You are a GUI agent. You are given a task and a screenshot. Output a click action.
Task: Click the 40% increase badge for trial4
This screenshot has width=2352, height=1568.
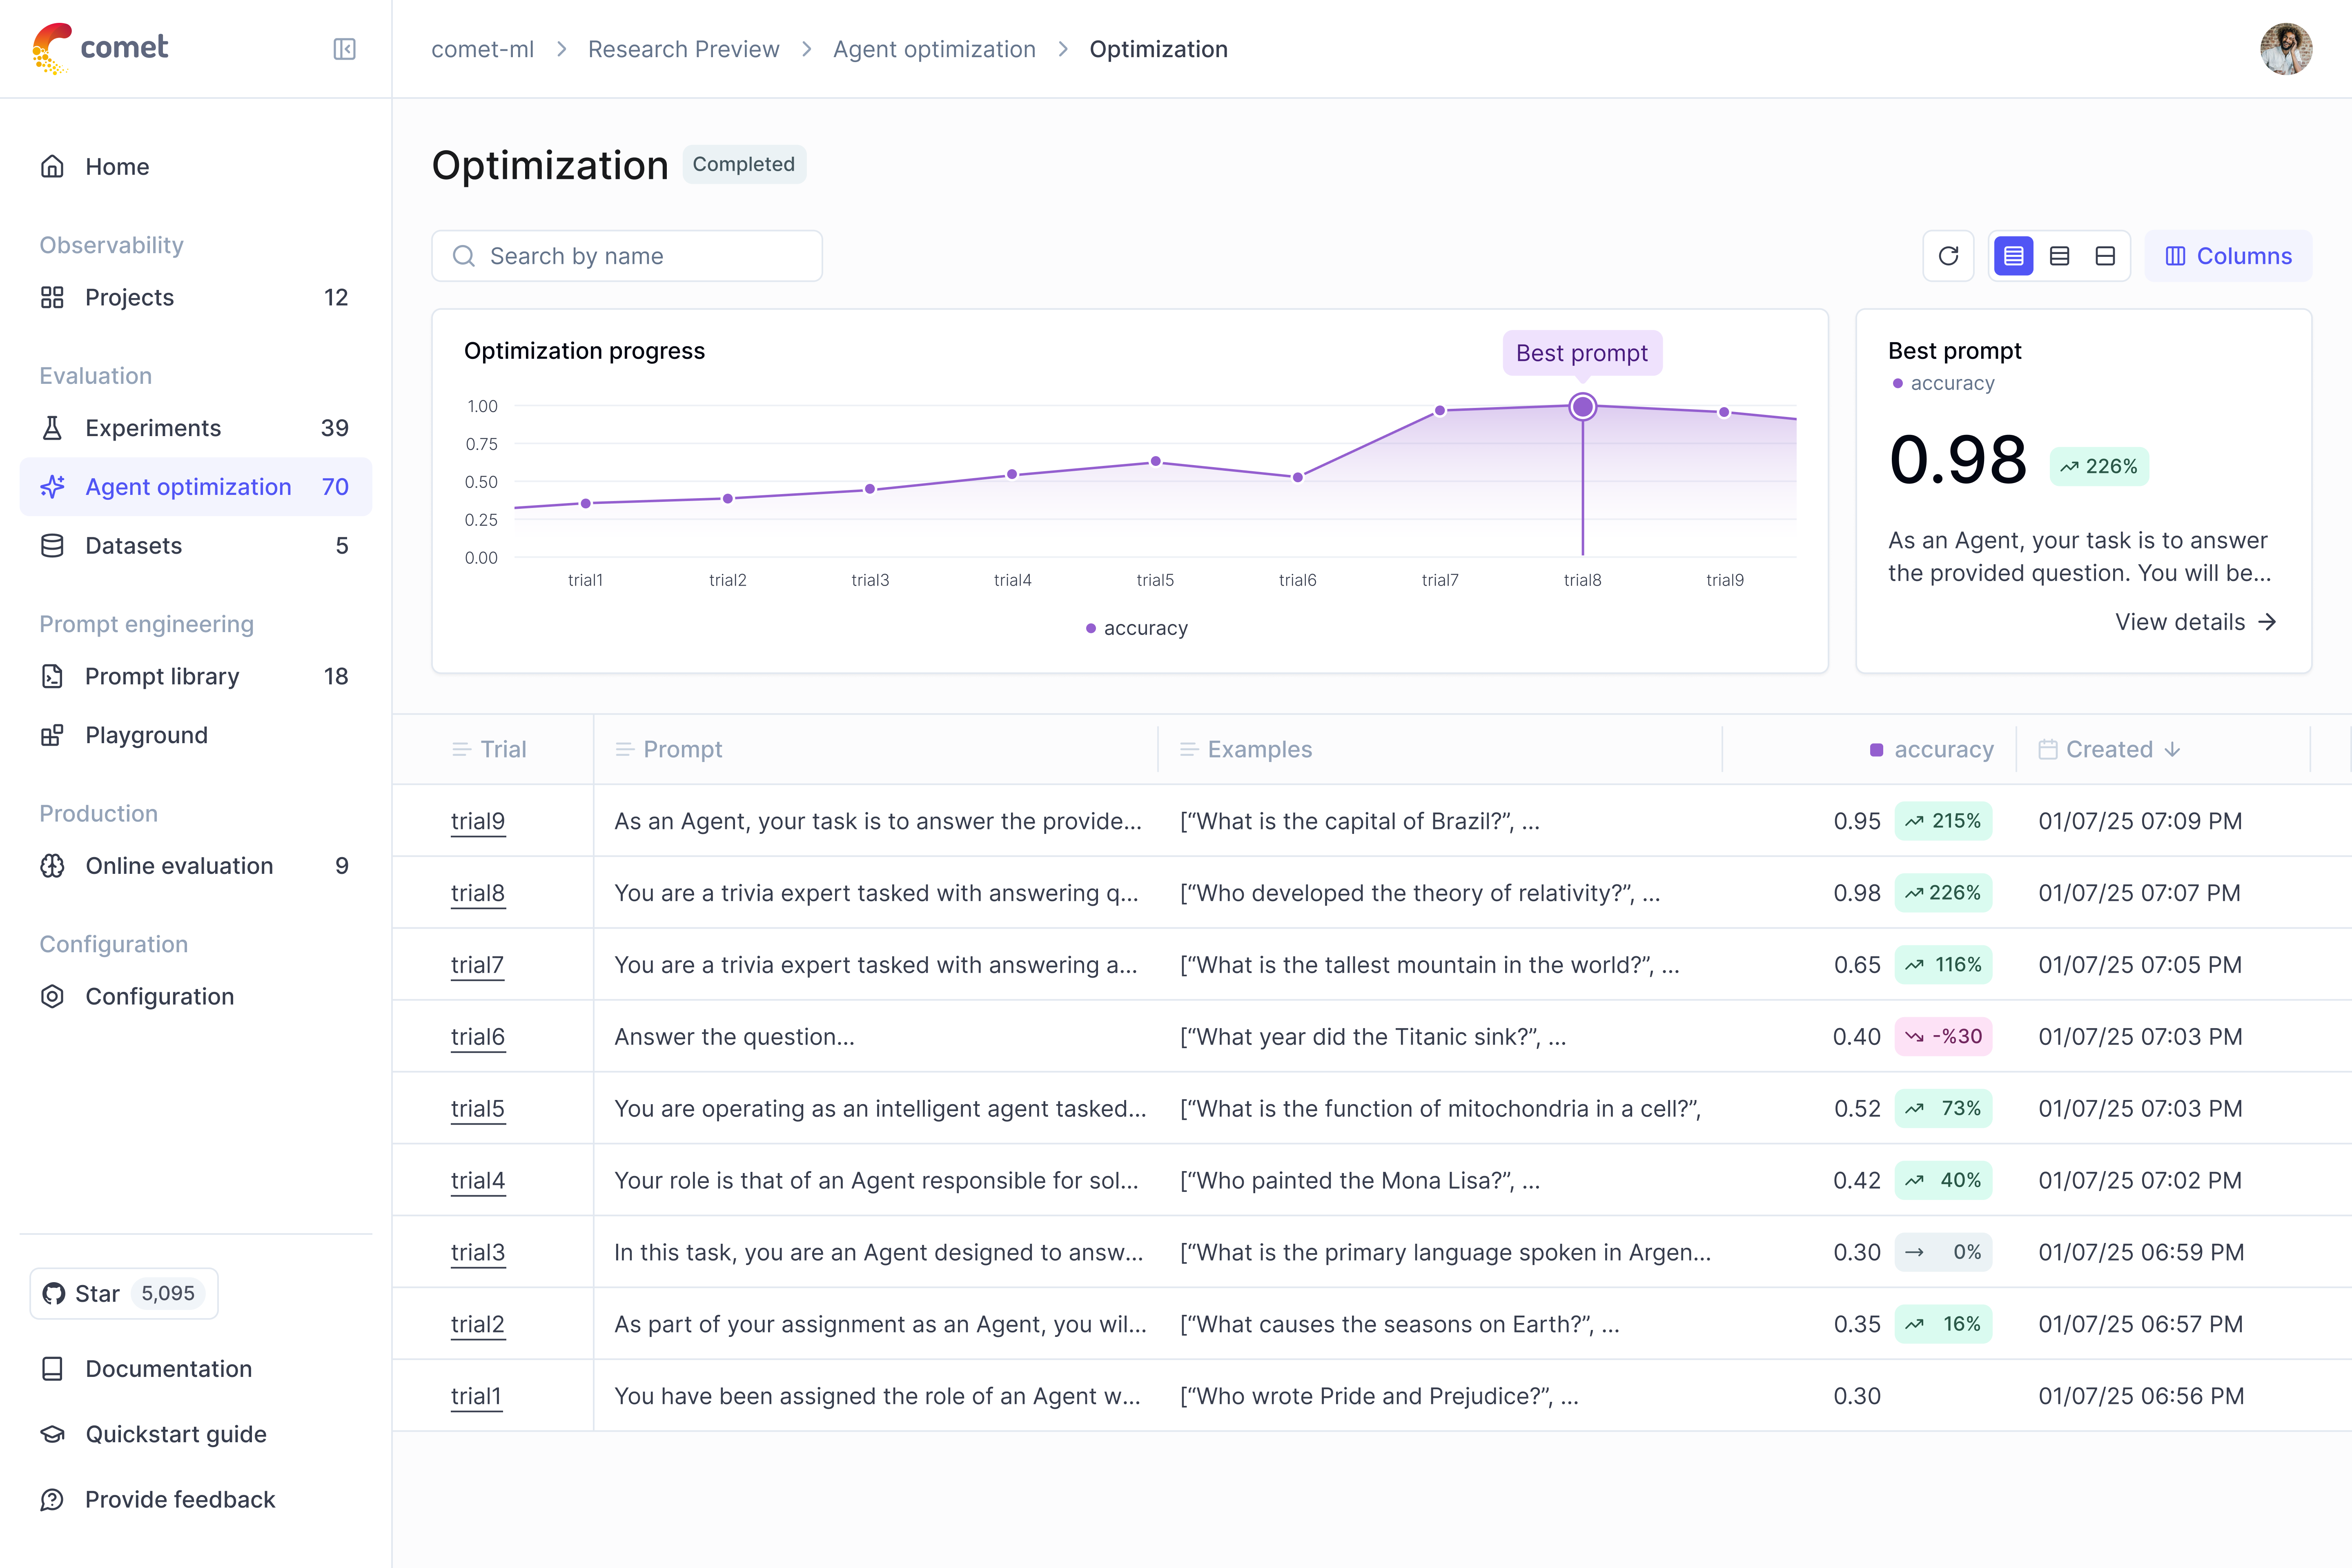pos(1943,1181)
